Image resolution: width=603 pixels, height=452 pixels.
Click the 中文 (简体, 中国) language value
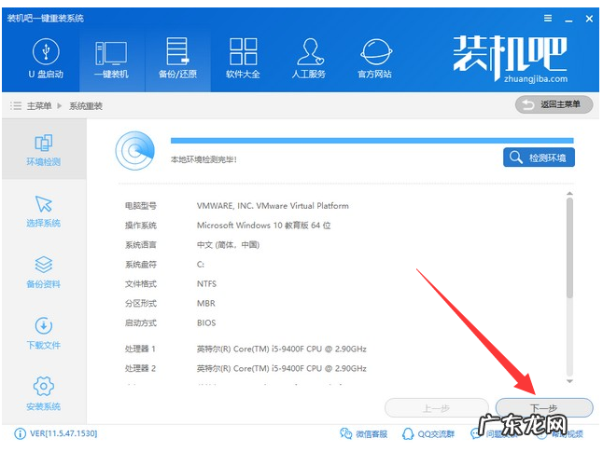(x=228, y=245)
